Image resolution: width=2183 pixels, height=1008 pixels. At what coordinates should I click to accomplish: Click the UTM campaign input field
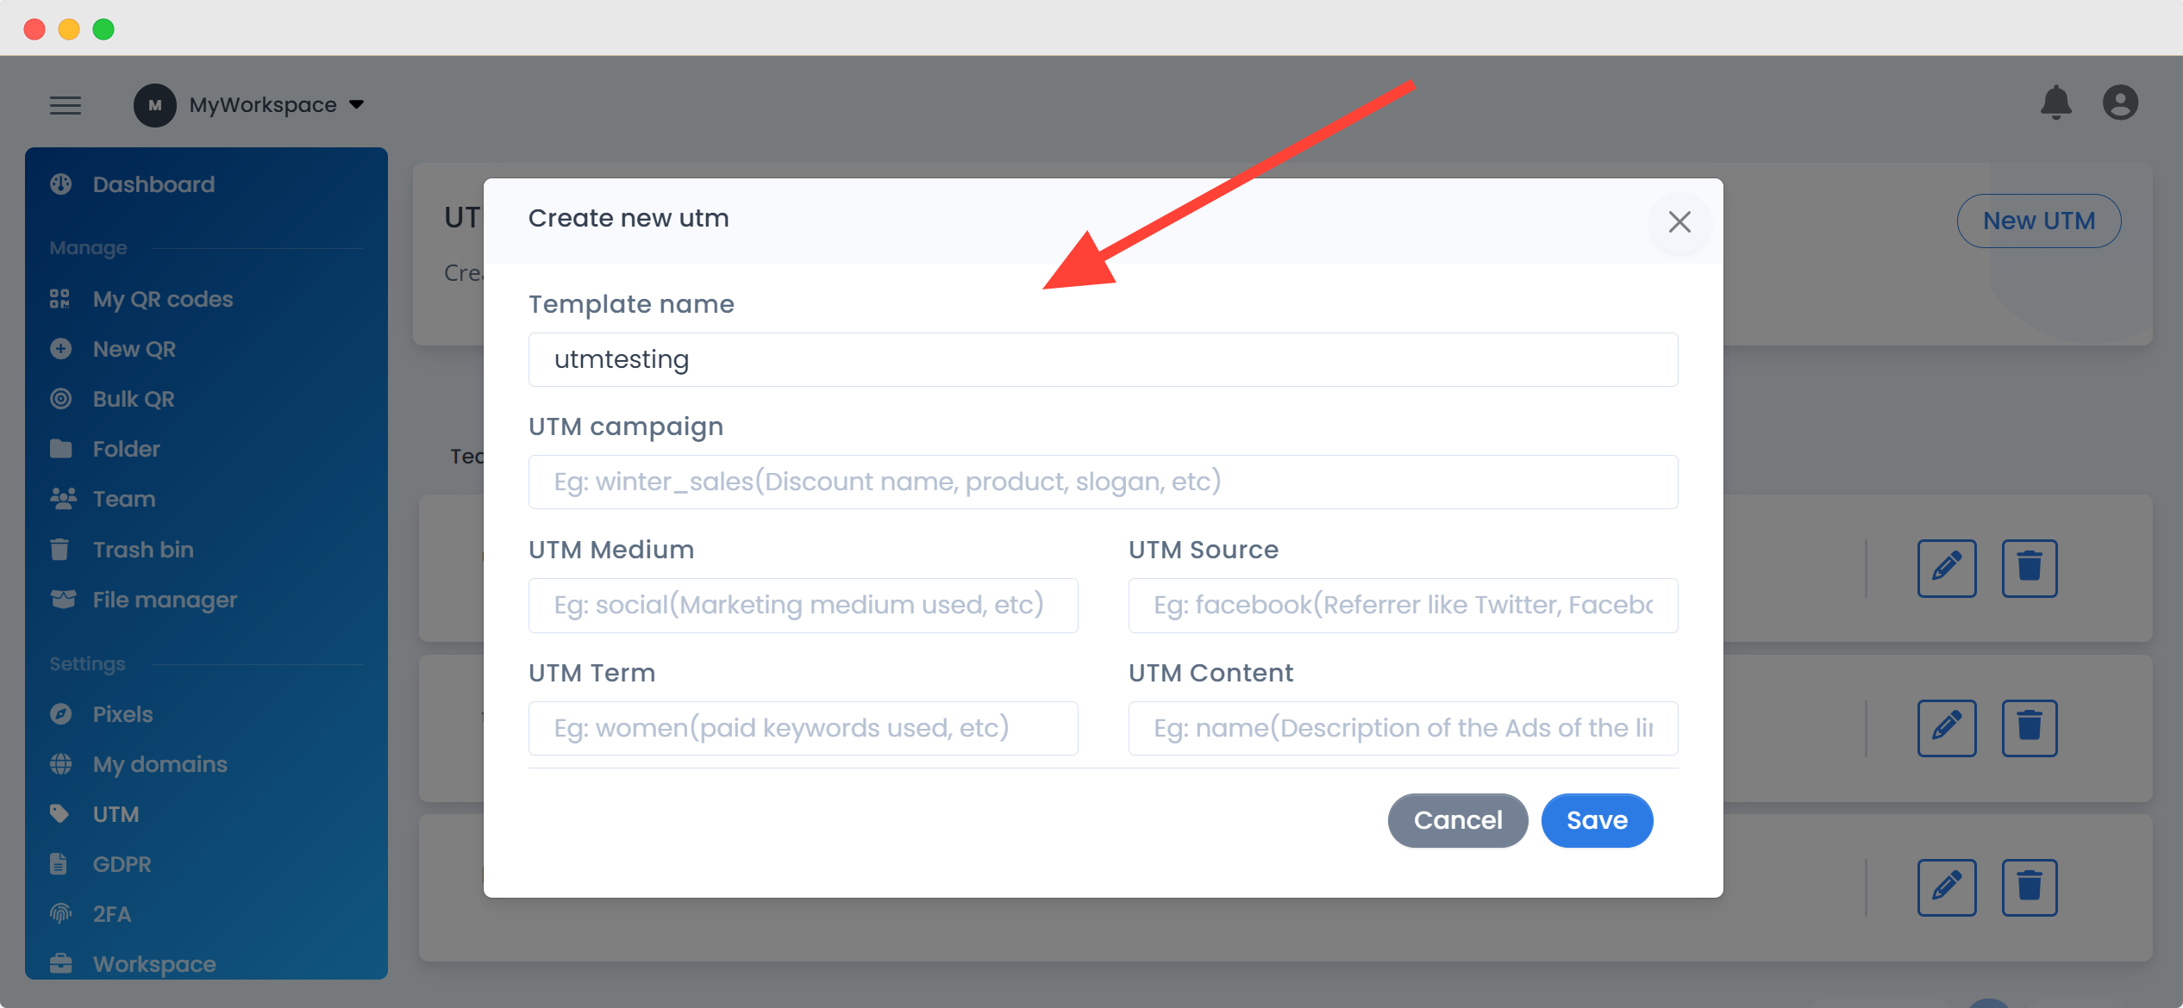1102,482
